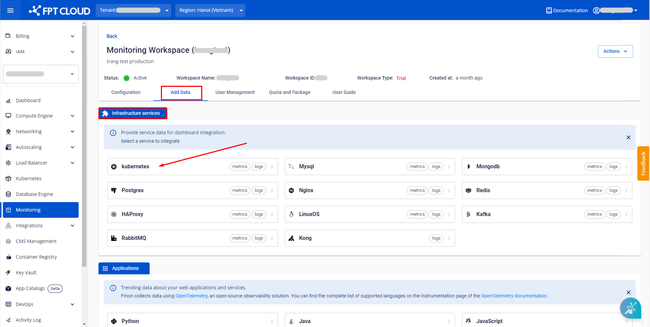650x327 pixels.
Task: Click the RabbitMQ service icon
Action: point(114,238)
